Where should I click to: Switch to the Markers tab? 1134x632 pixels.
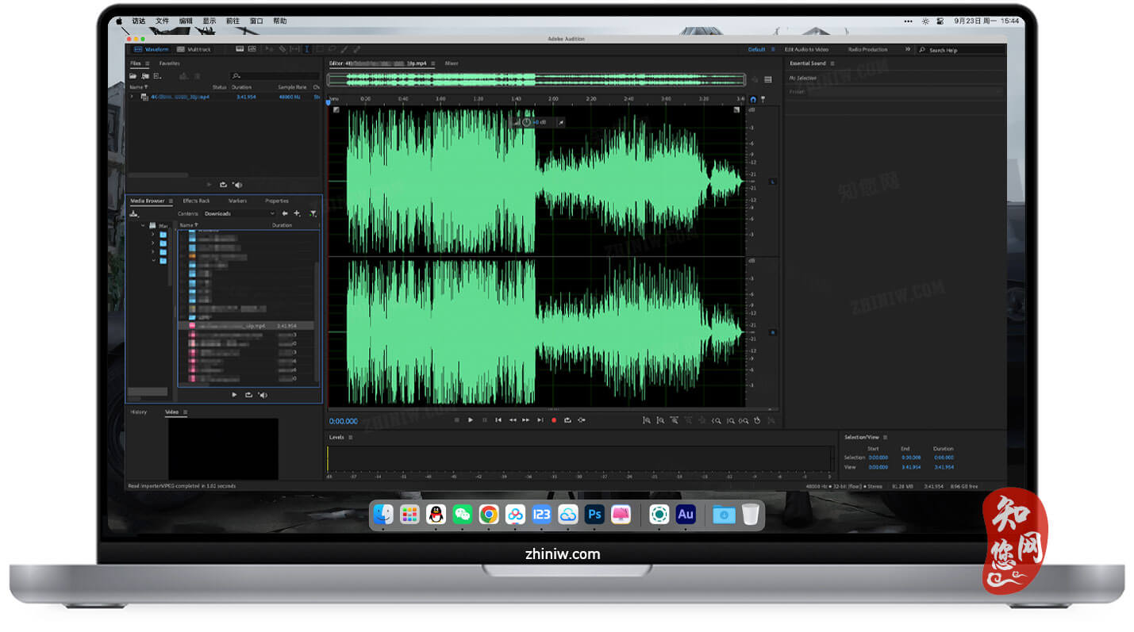(x=237, y=201)
